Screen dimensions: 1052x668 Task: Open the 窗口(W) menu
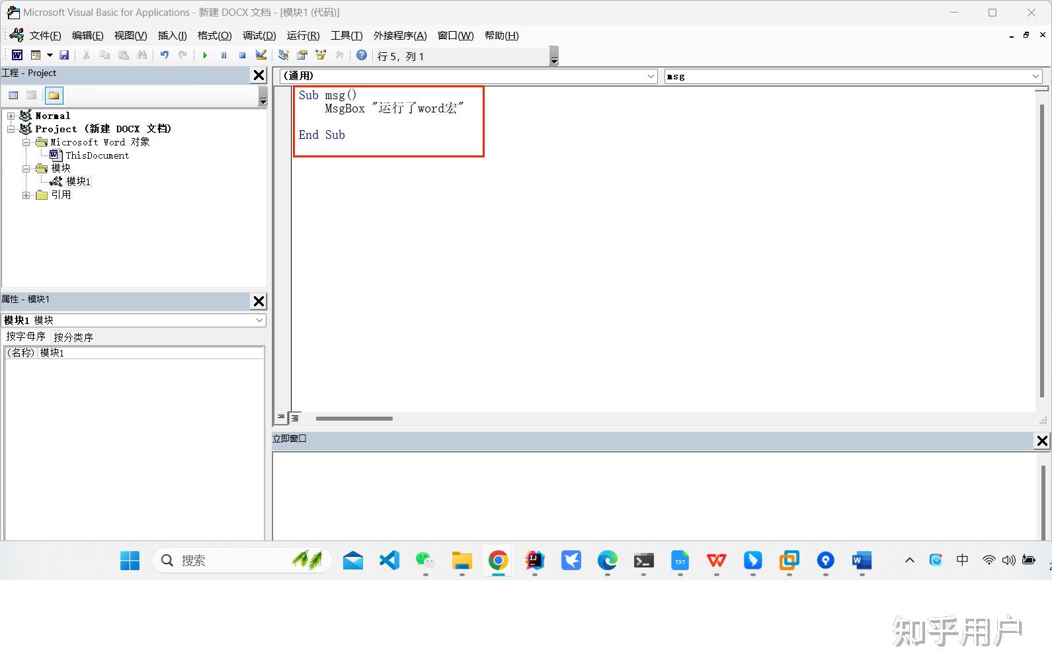coord(456,36)
